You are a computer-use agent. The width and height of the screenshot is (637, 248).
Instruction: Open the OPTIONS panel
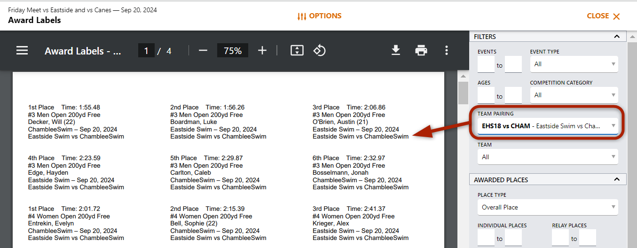coord(320,16)
